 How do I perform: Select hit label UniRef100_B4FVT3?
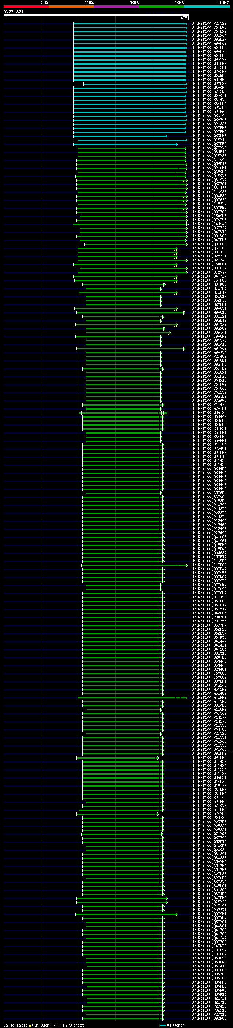(x=209, y=232)
